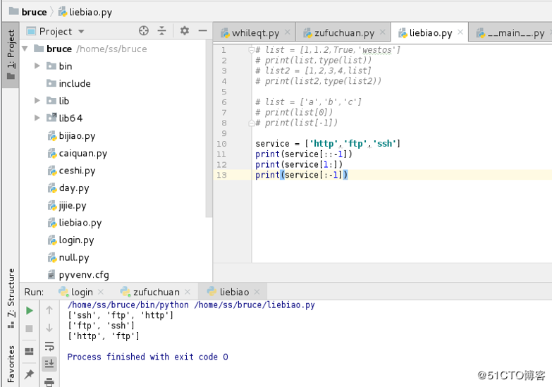Screen dimensions: 552x387
Task: Toggle the 1: Project tool window button
Action: [x=11, y=54]
